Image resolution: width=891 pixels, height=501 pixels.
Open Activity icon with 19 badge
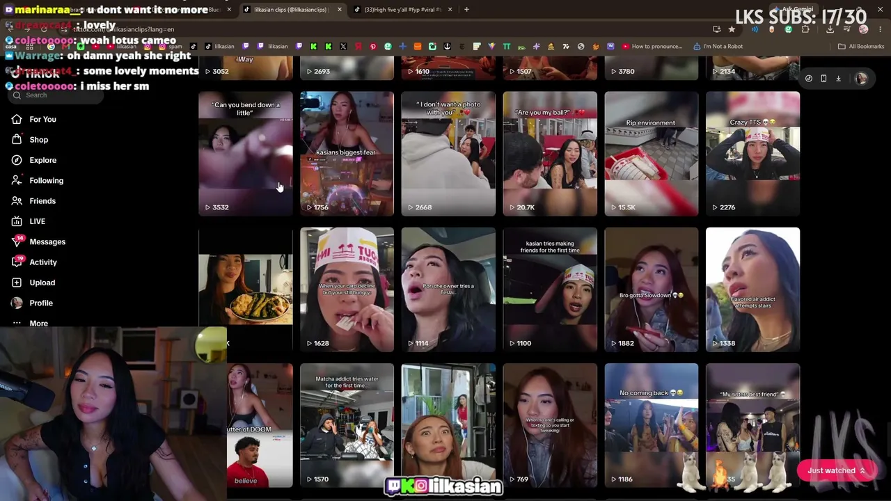click(x=17, y=262)
